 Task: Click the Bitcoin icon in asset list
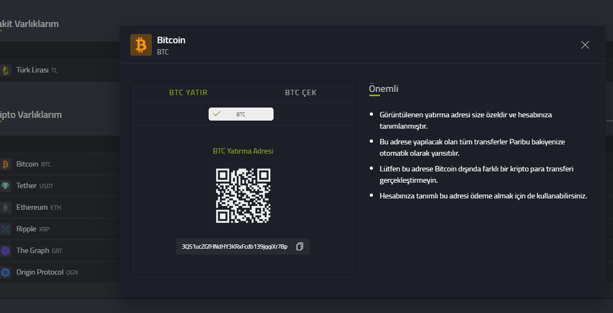(x=5, y=164)
